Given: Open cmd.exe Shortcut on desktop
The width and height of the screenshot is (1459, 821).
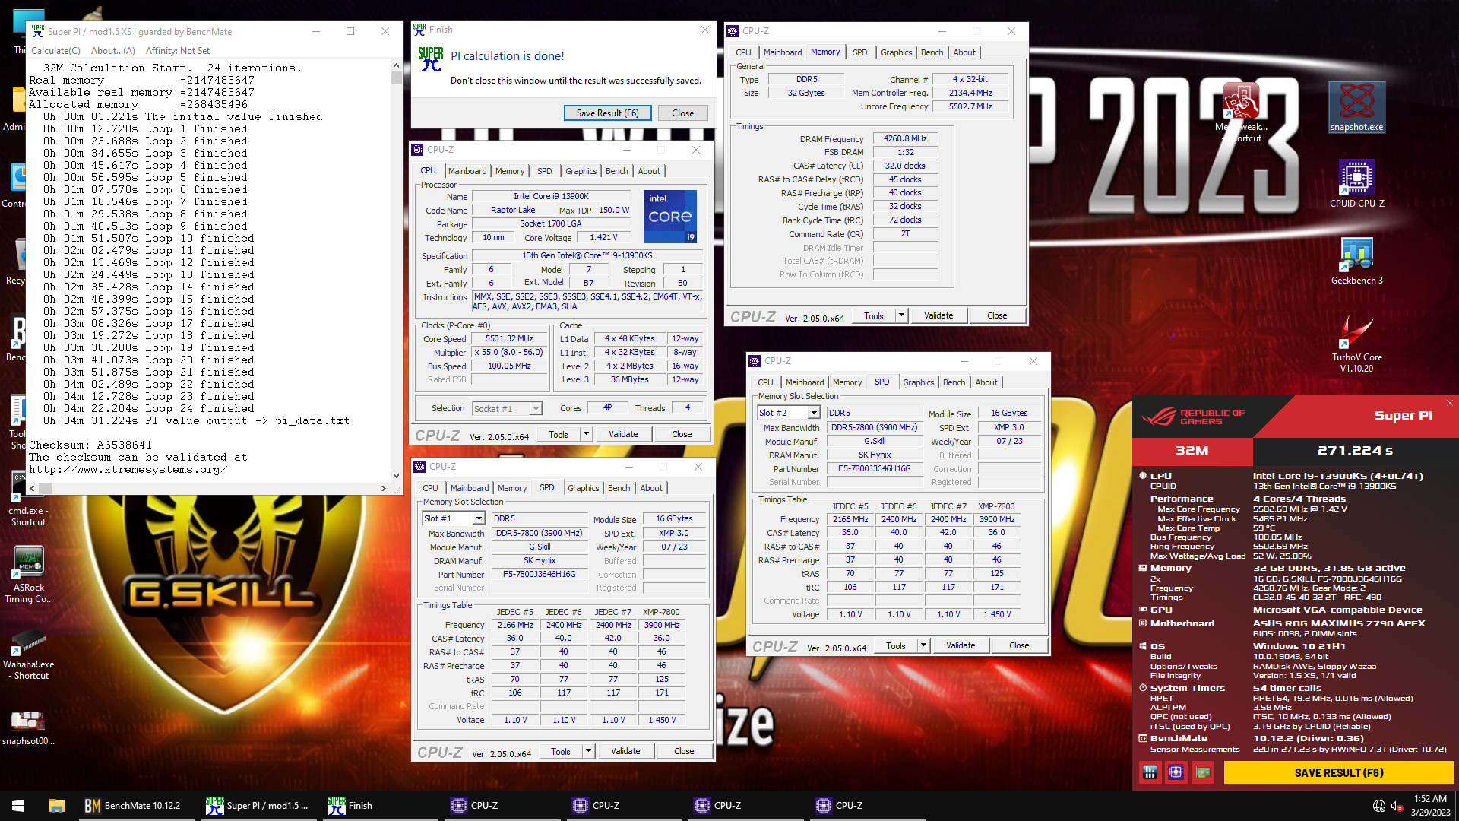Looking at the screenshot, I should click(x=27, y=499).
